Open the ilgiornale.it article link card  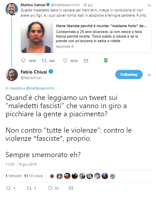tap(86, 37)
